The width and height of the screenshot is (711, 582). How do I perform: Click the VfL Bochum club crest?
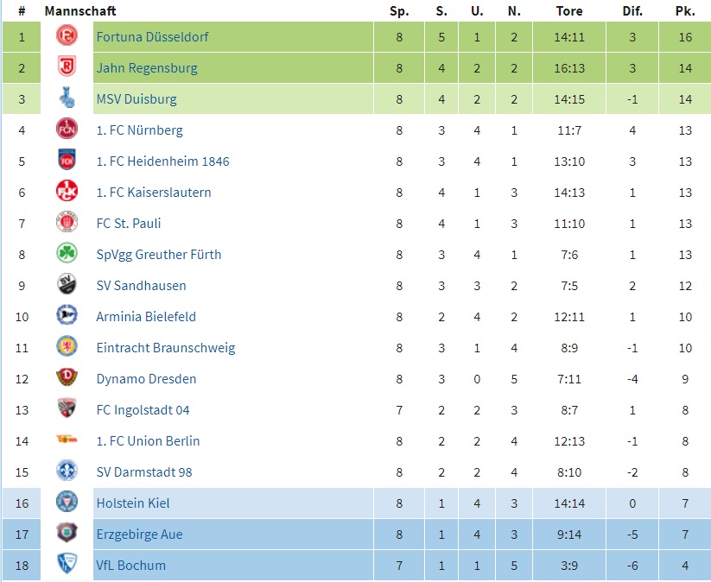(67, 565)
